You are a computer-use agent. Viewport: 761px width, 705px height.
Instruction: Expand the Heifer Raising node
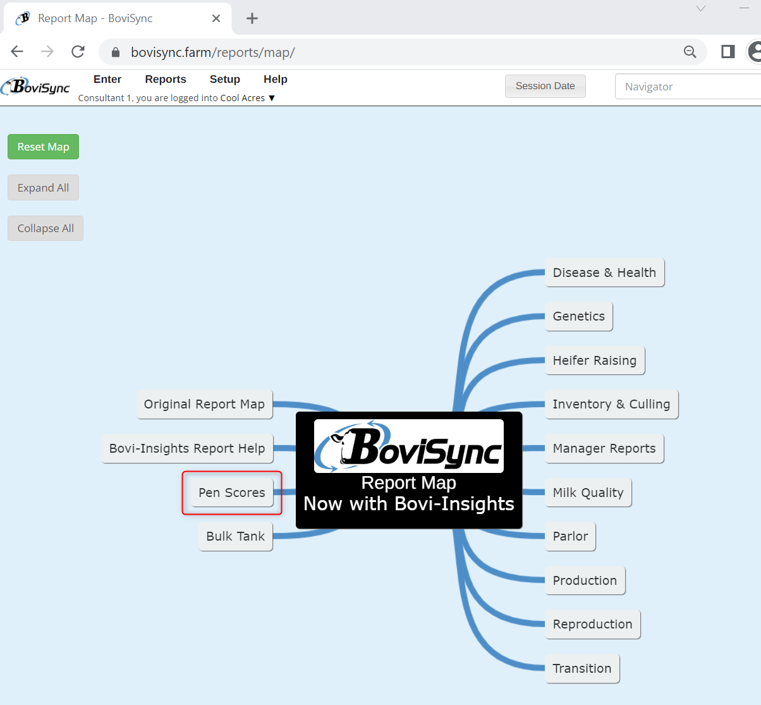595,360
